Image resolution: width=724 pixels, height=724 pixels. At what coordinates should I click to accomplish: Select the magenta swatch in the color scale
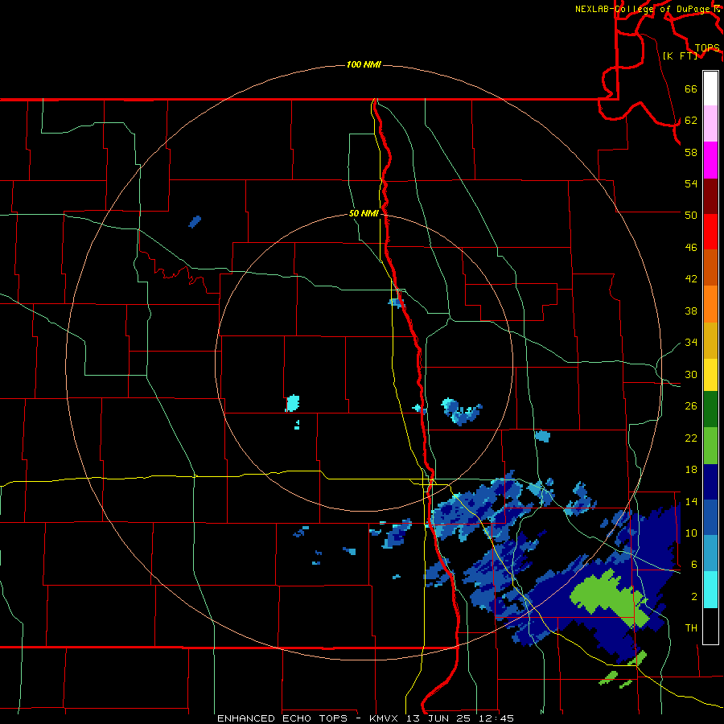click(x=710, y=160)
